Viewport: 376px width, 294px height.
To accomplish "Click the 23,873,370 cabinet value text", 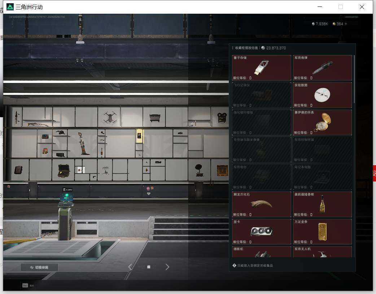I will click(x=276, y=48).
